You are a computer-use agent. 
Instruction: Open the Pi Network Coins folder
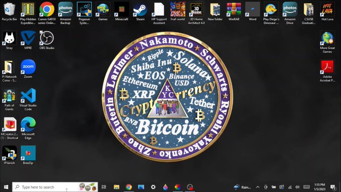coord(9,71)
